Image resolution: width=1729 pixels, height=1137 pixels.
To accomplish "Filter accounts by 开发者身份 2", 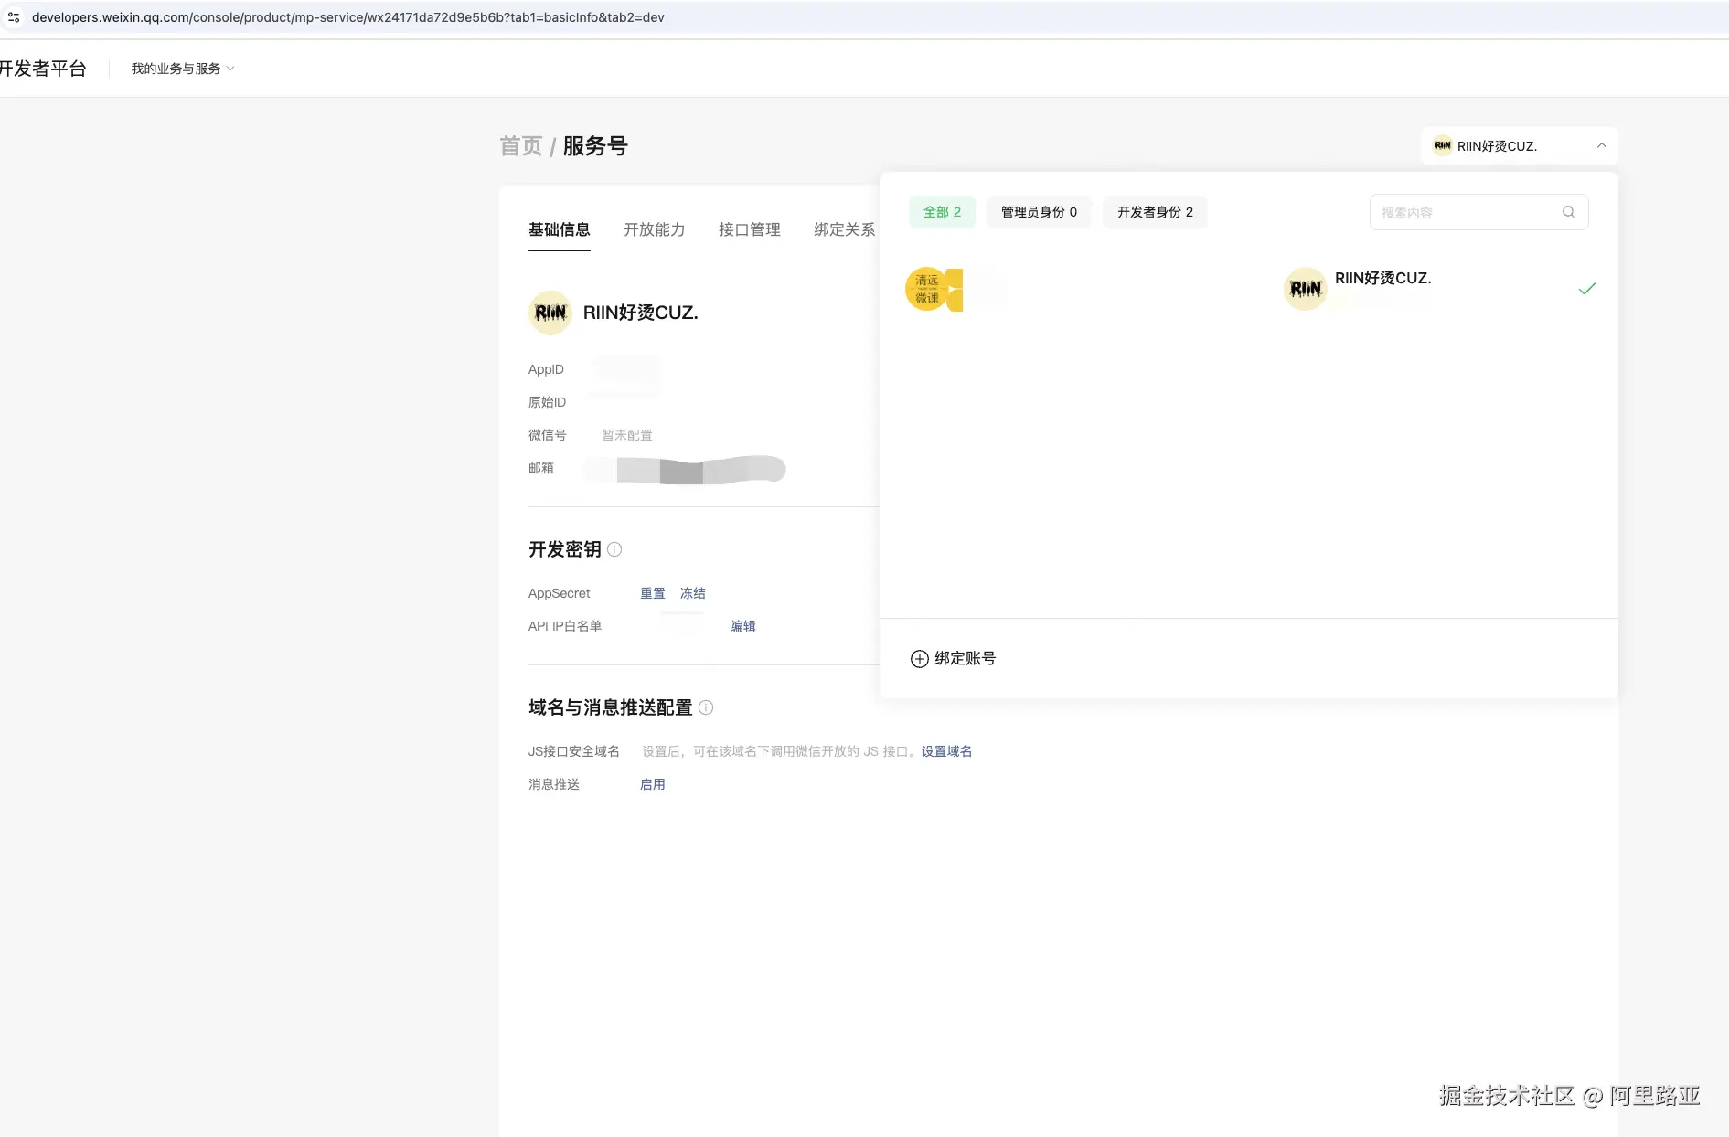I will point(1155,212).
